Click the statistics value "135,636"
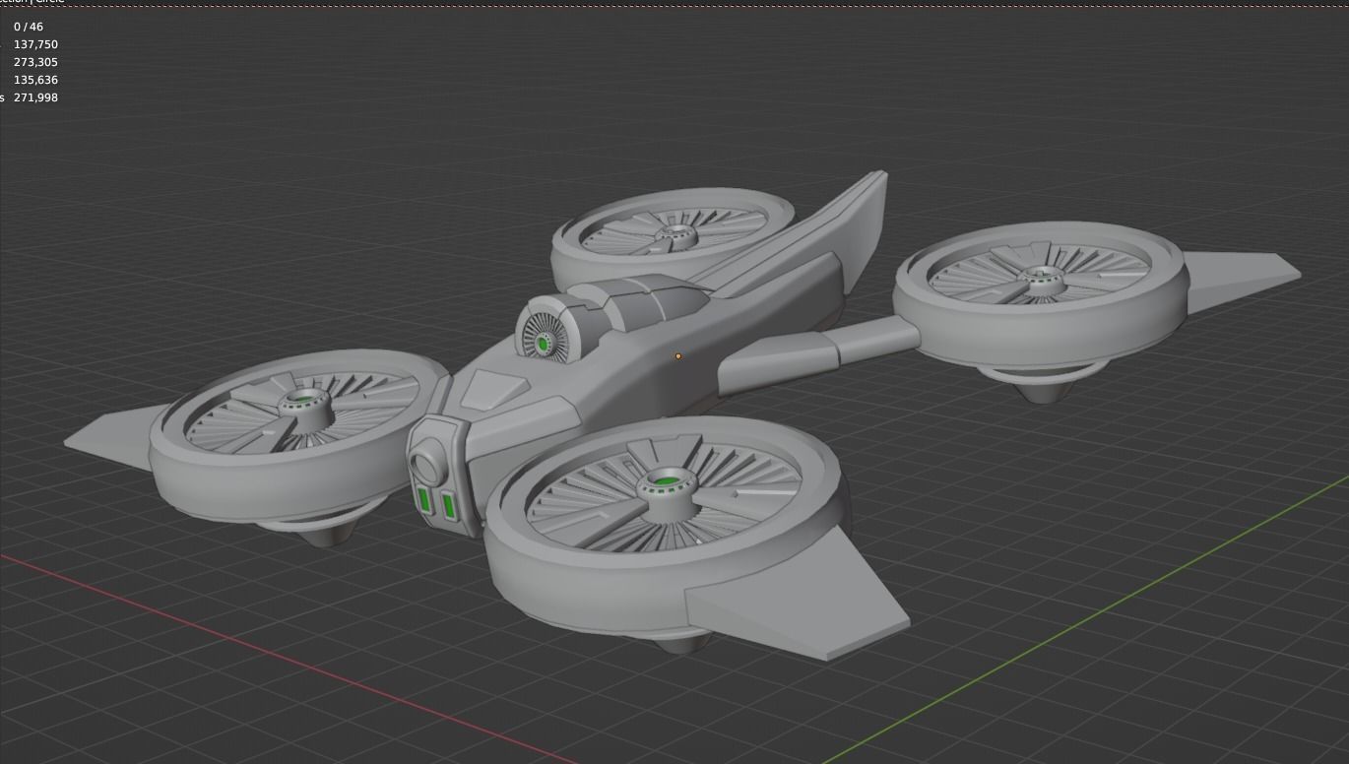Image resolution: width=1349 pixels, height=764 pixels. 35,80
